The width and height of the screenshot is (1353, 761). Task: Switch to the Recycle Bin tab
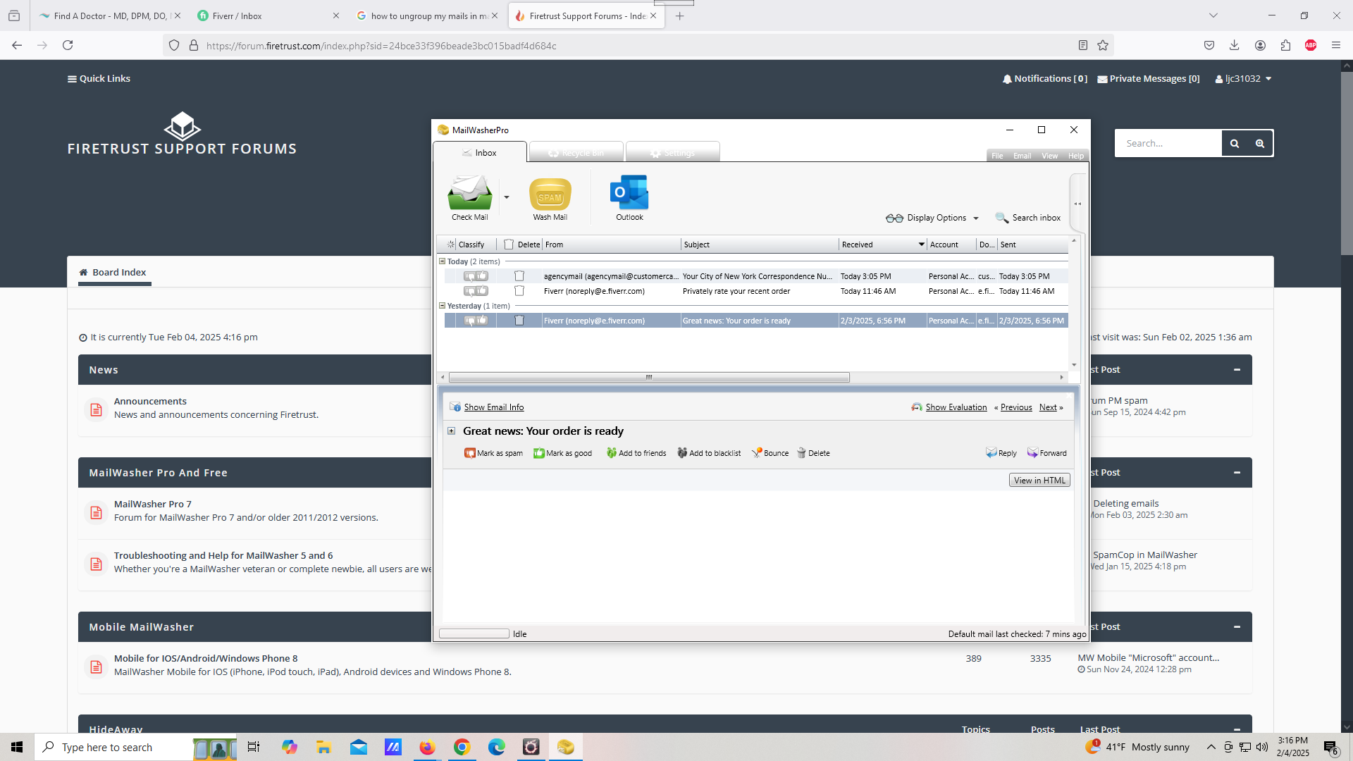(x=576, y=153)
